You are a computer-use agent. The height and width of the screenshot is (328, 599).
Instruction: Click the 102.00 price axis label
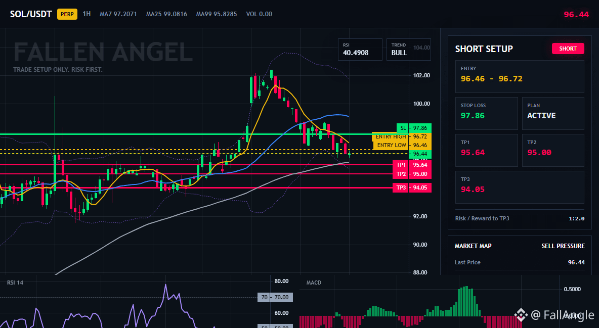[421, 76]
